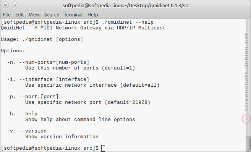Click the window down-arrow menu button
The height and width of the screenshot is (152, 251).
point(15,5)
